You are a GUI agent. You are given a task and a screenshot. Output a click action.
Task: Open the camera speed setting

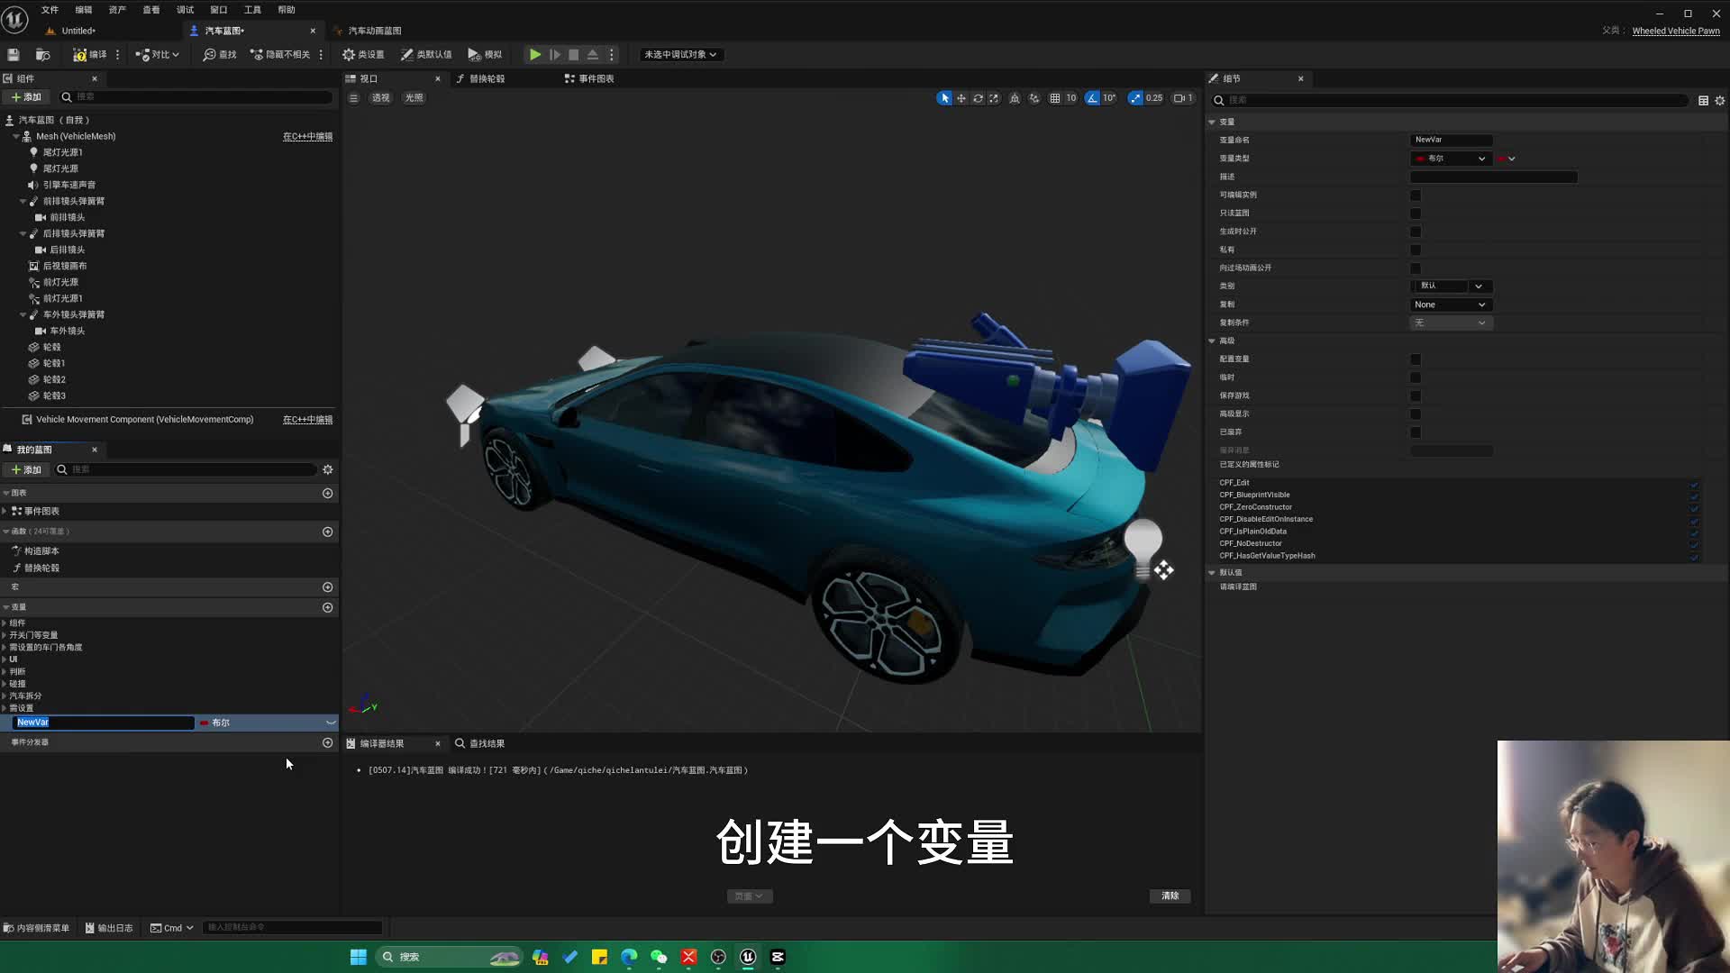point(1183,98)
